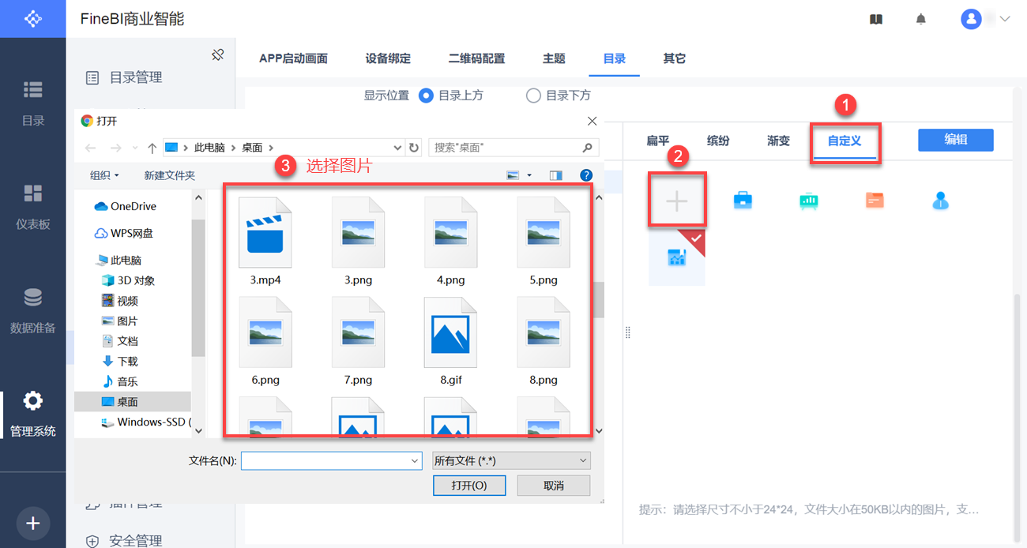Switch to 其它 tab

(675, 58)
